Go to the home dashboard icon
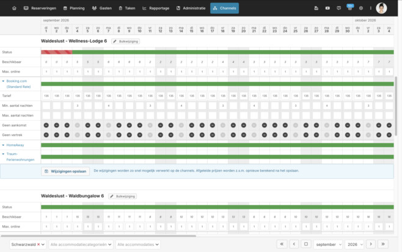The height and width of the screenshot is (252, 402). (x=14, y=8)
